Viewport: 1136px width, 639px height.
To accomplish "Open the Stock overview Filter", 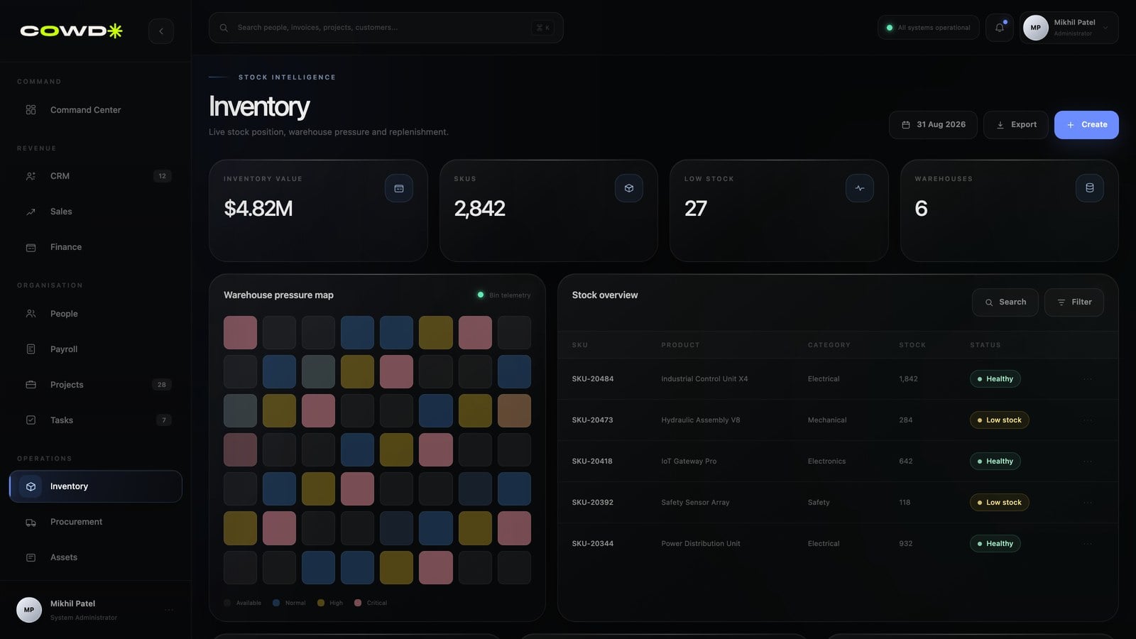I will [x=1074, y=302].
